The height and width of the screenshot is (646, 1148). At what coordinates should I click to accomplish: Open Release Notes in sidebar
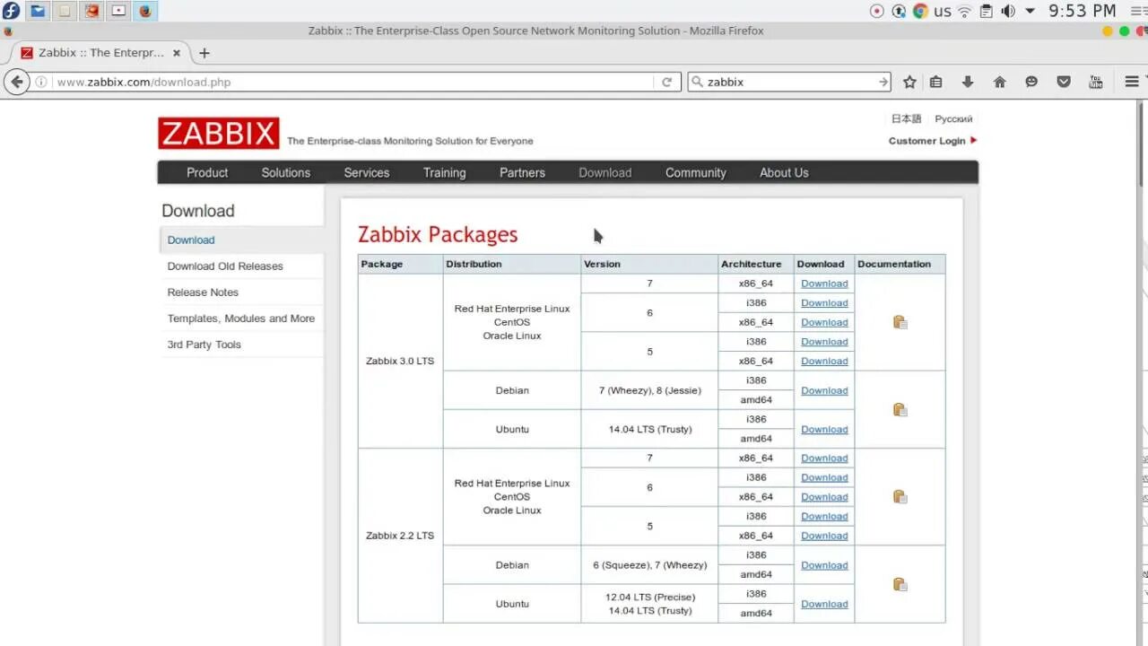pyautogui.click(x=203, y=292)
